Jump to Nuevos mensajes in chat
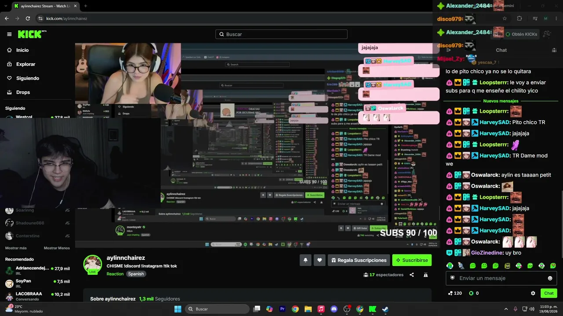The image size is (563, 316). coord(501,101)
